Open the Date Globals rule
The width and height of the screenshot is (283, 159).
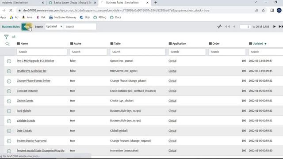pos(24,131)
